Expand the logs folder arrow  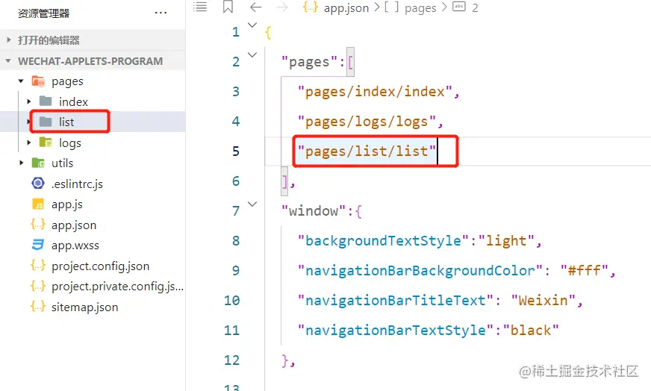tap(28, 143)
